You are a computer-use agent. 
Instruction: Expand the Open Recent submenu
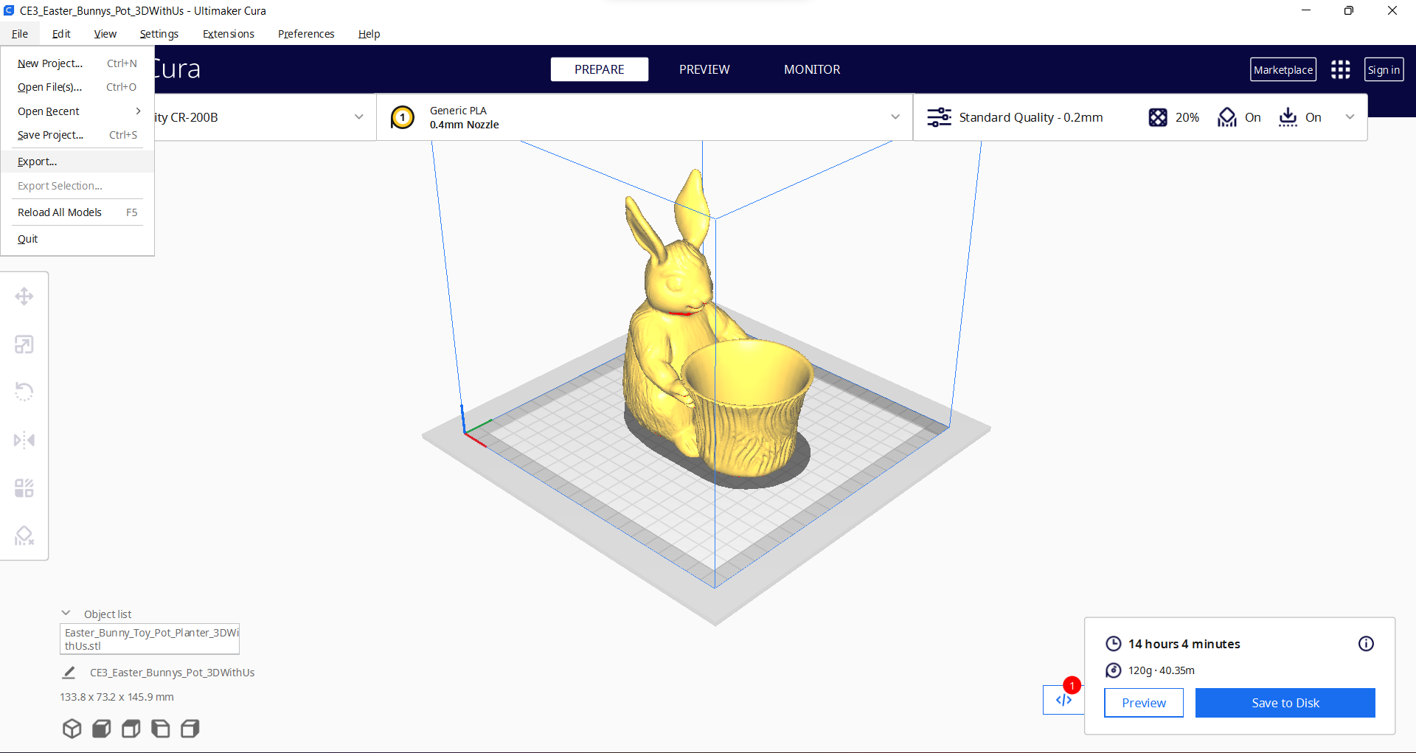77,111
